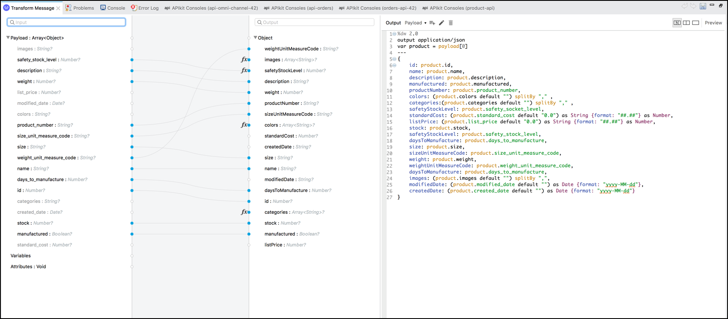Select listPrice output field
728x319 pixels.
click(285, 245)
